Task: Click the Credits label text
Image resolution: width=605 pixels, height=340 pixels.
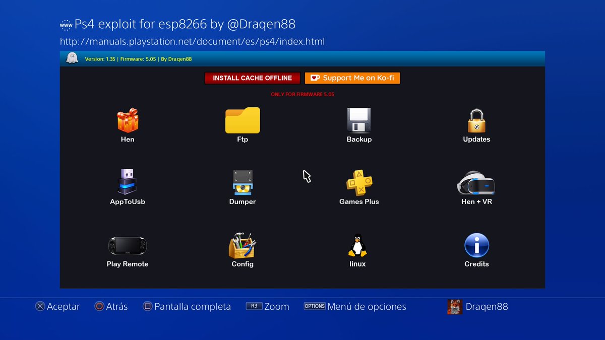Action: [x=476, y=264]
